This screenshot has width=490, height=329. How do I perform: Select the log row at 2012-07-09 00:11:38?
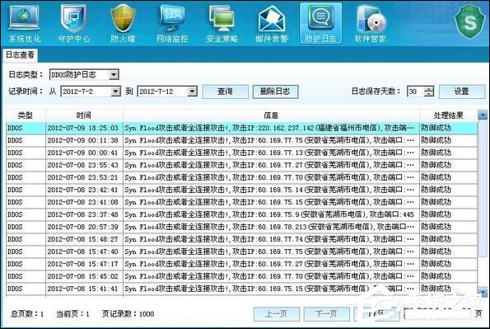[x=242, y=140]
